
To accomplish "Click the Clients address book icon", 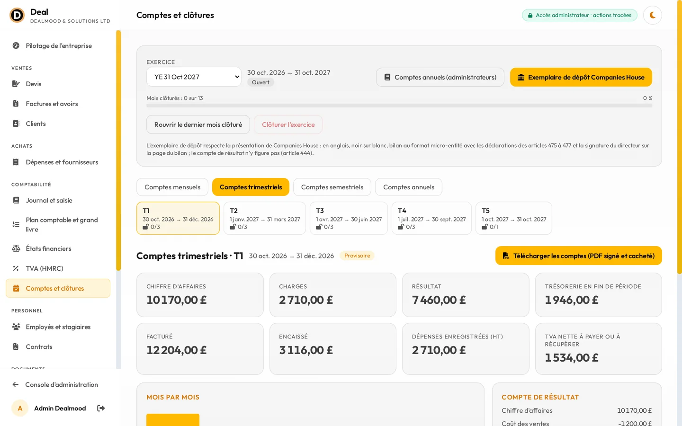I will 16,124.
